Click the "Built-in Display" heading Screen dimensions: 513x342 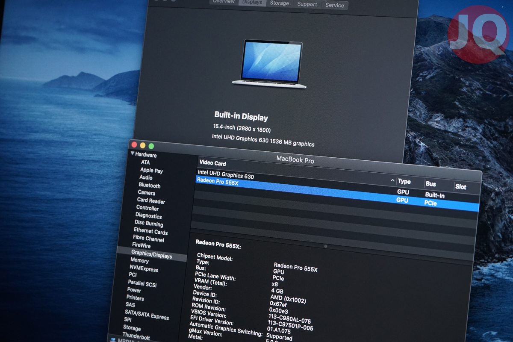point(241,117)
